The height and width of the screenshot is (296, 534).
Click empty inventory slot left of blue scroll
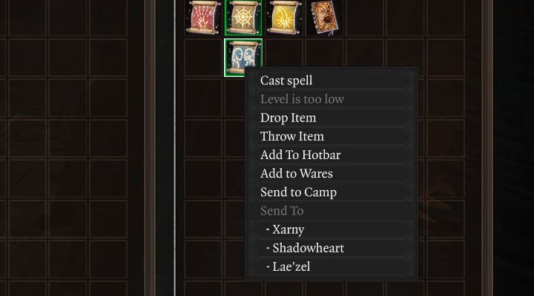click(x=203, y=58)
